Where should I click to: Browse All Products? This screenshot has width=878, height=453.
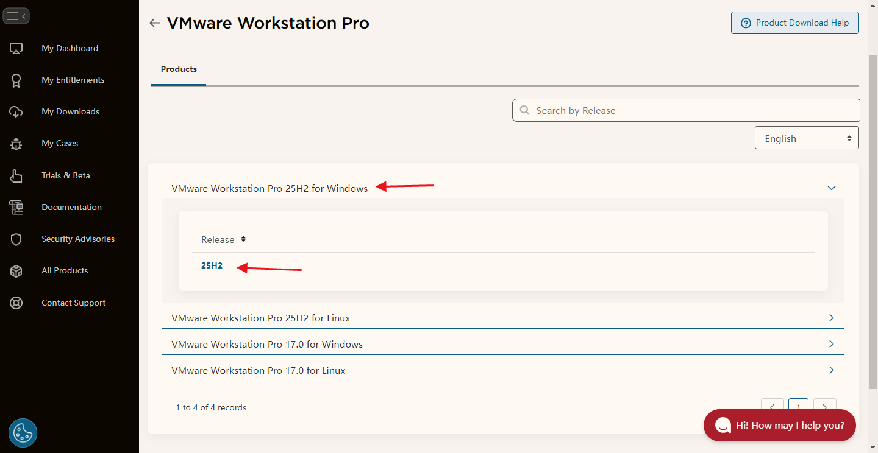pos(65,270)
